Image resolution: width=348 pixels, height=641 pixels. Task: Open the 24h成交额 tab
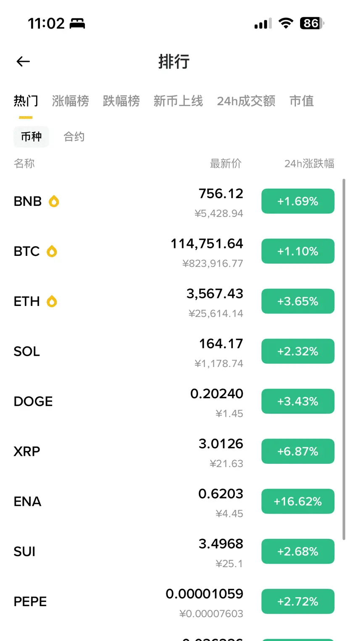point(246,101)
